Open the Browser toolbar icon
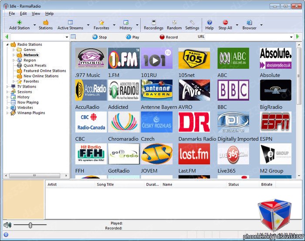This screenshot has height=241, width=305. 249,23
